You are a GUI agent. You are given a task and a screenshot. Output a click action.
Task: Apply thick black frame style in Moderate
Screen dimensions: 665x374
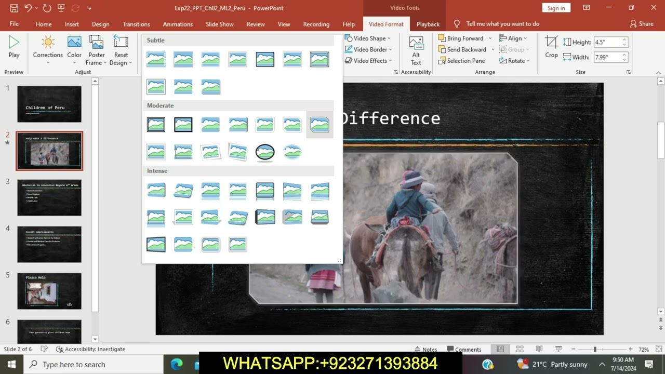pos(183,125)
